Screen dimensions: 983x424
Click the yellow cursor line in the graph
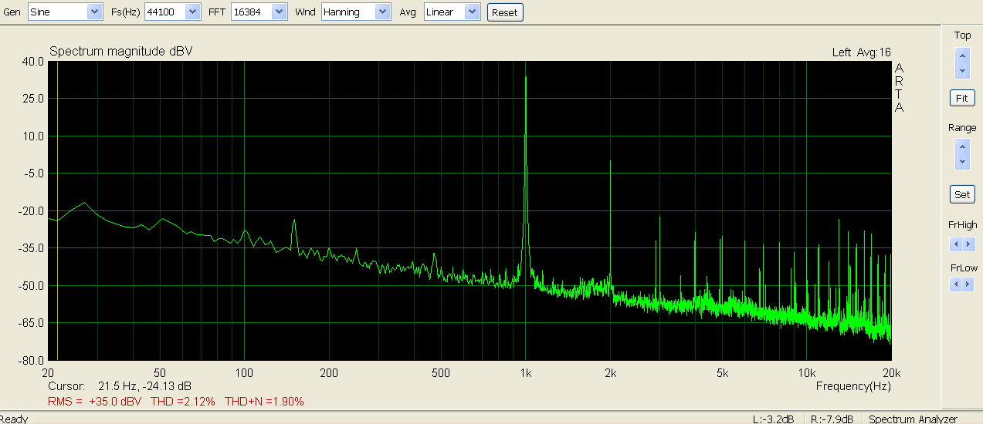pyautogui.click(x=57, y=210)
